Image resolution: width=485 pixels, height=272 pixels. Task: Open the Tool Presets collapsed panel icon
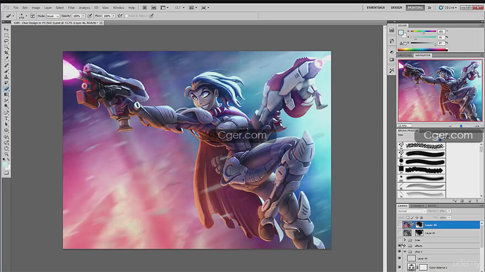click(x=392, y=71)
